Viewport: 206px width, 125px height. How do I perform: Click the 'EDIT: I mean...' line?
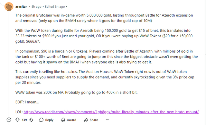(27, 102)
